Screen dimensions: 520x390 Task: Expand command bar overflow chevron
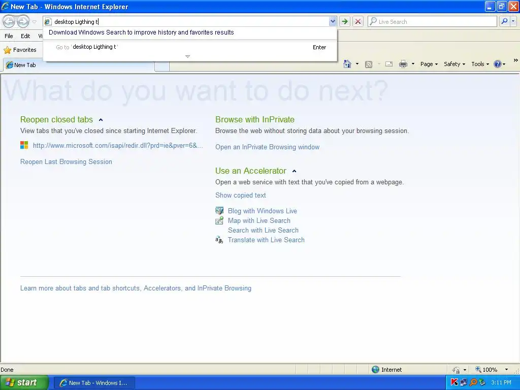[x=516, y=60]
